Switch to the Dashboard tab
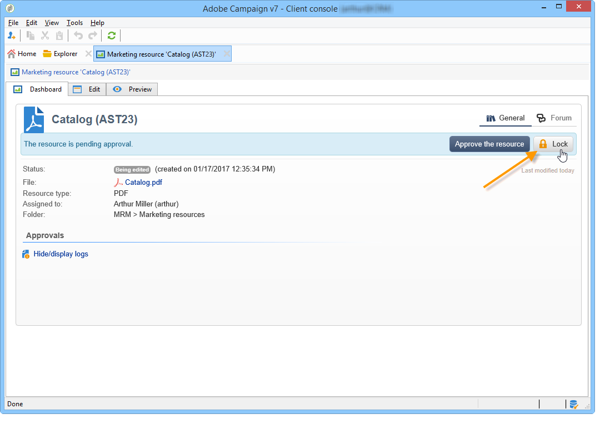 point(37,89)
